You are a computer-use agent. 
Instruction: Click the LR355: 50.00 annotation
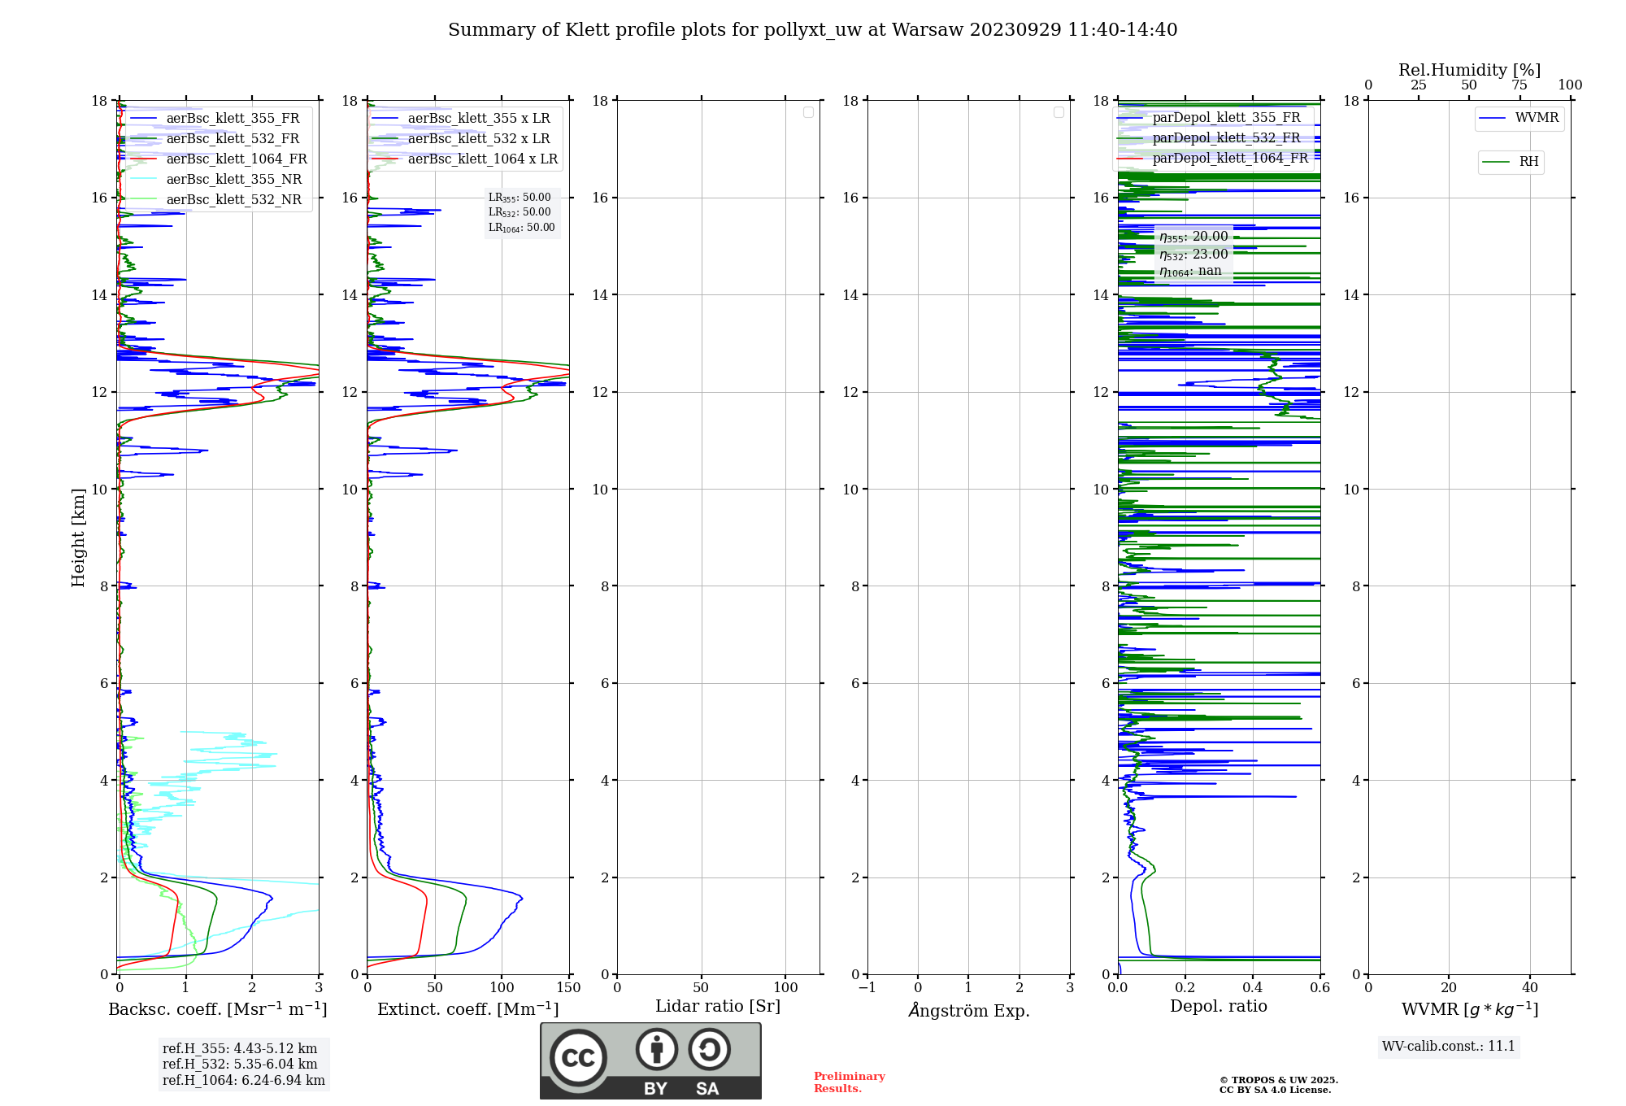tap(520, 198)
